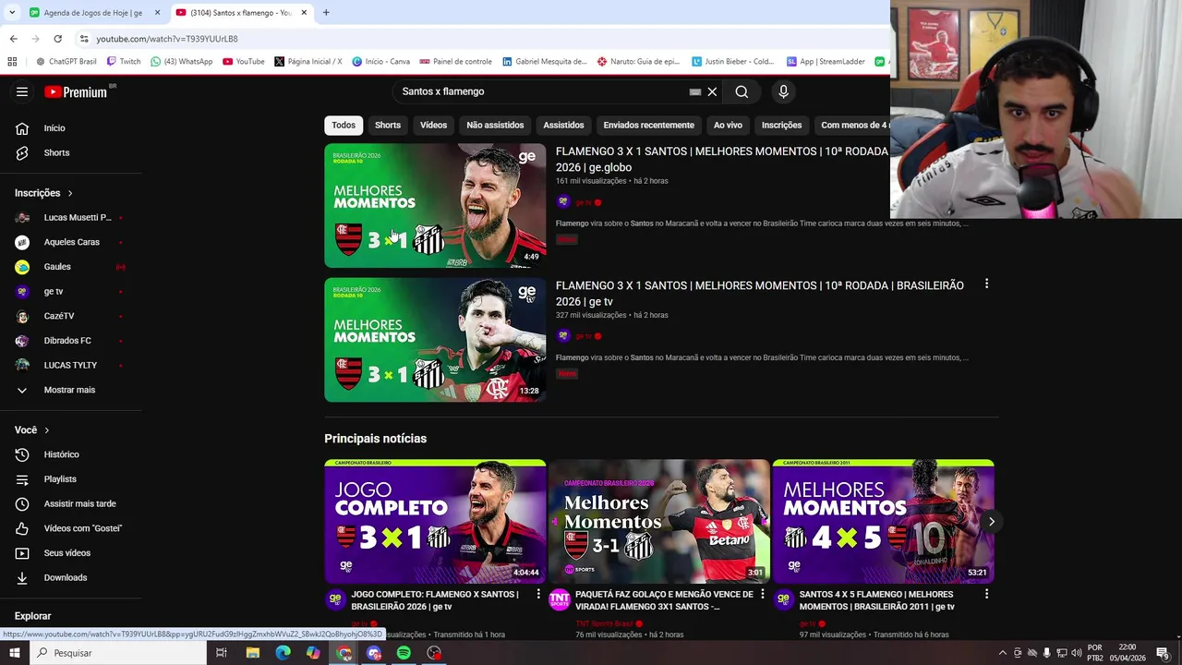Select the Inscrições filter chip

pos(781,125)
